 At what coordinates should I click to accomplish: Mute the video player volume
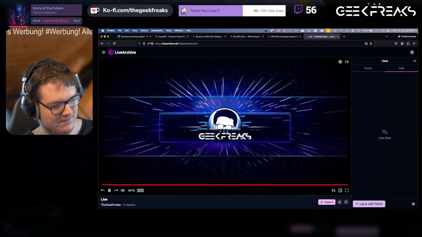(x=123, y=190)
